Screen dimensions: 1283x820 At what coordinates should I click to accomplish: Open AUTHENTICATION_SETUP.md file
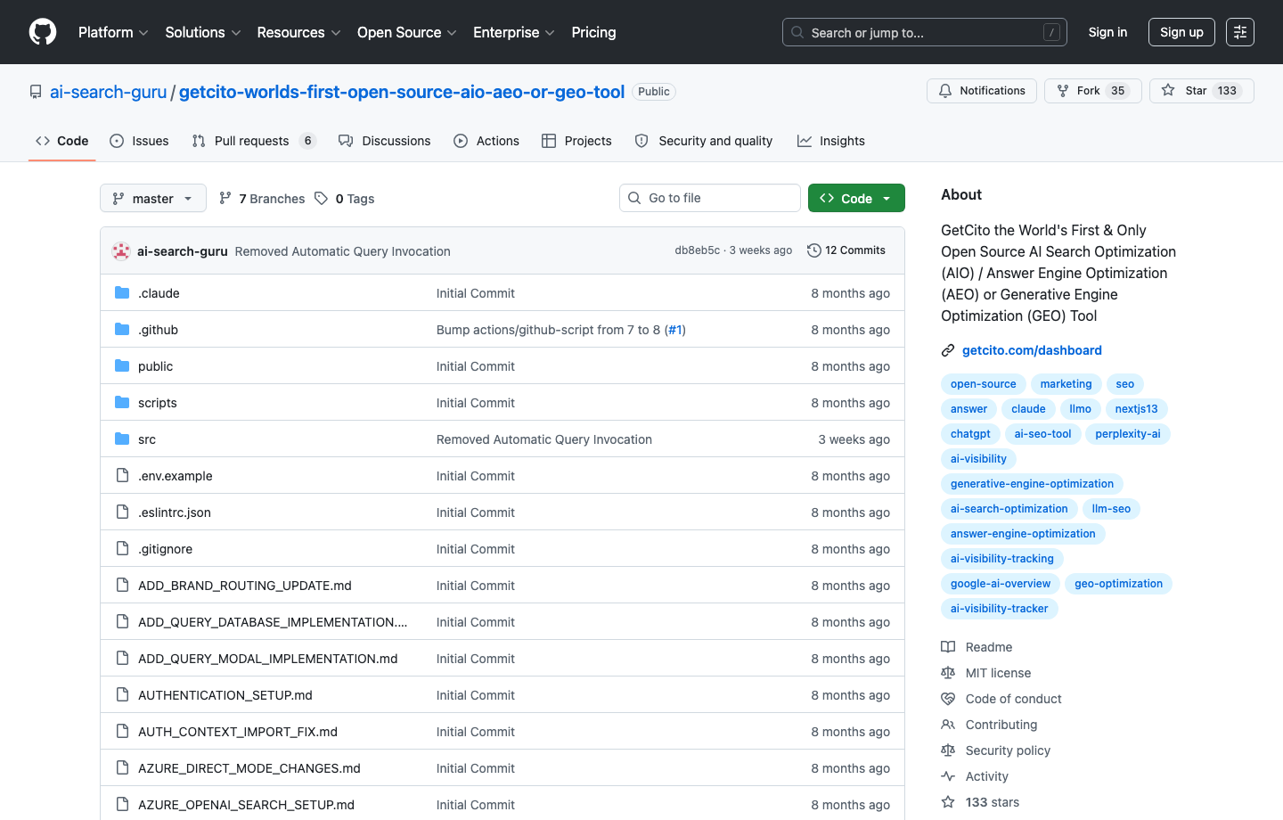pyautogui.click(x=225, y=695)
